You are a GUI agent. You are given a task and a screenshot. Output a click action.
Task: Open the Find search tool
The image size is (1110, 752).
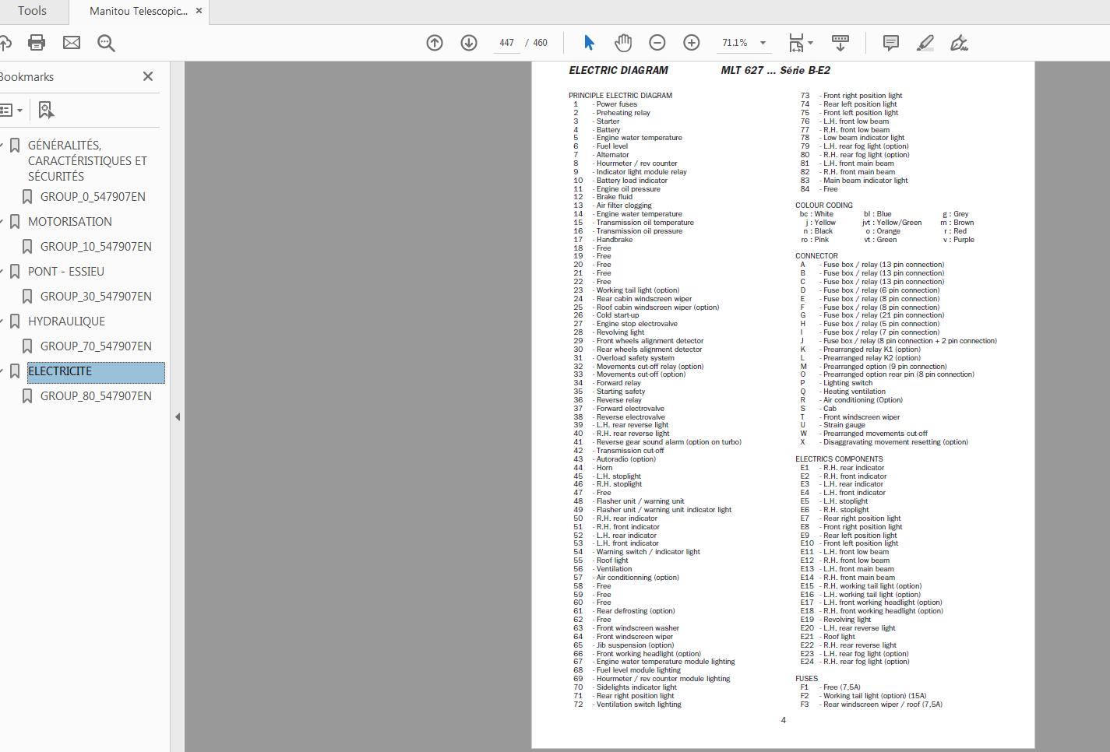106,43
